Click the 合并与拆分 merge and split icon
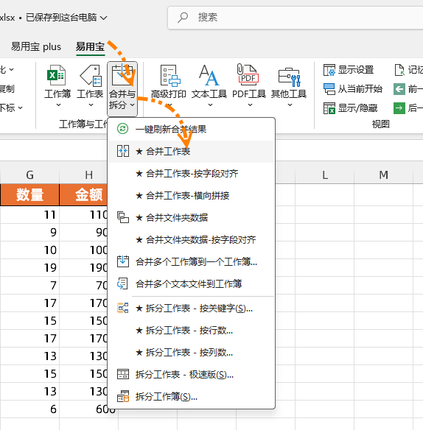Screen dimensions: 423x430 [x=122, y=75]
